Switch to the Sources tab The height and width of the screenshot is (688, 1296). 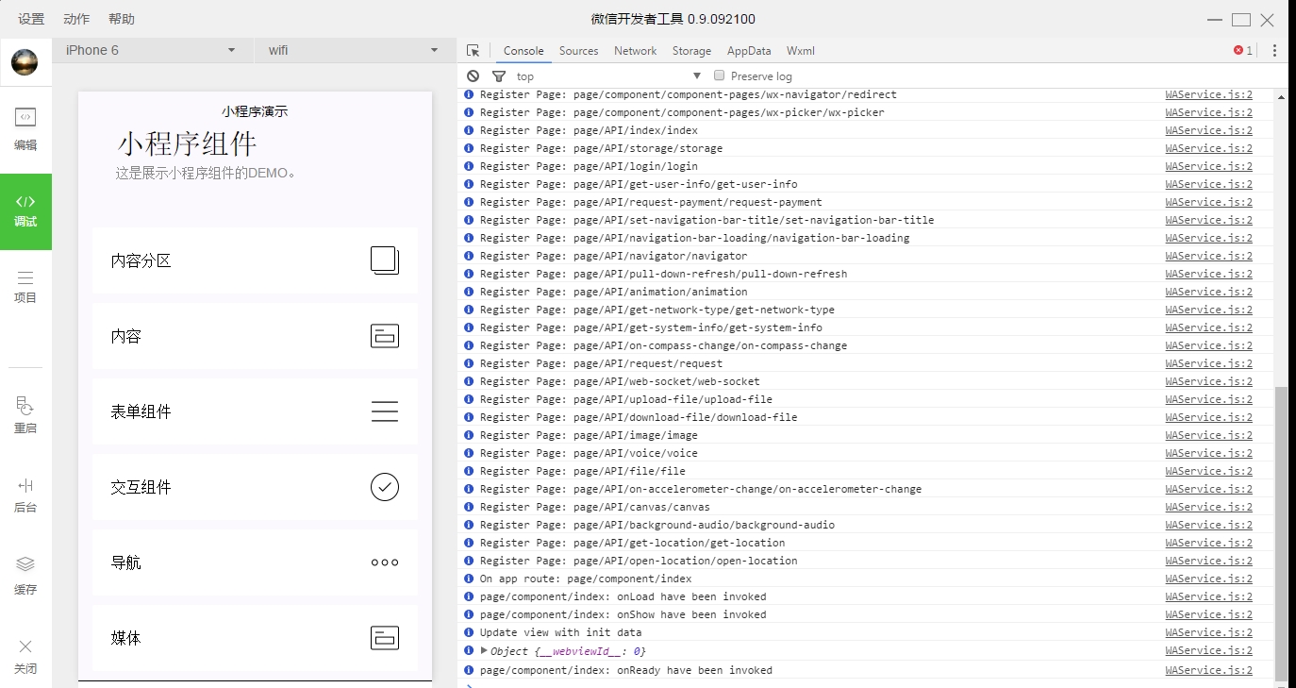click(x=578, y=51)
